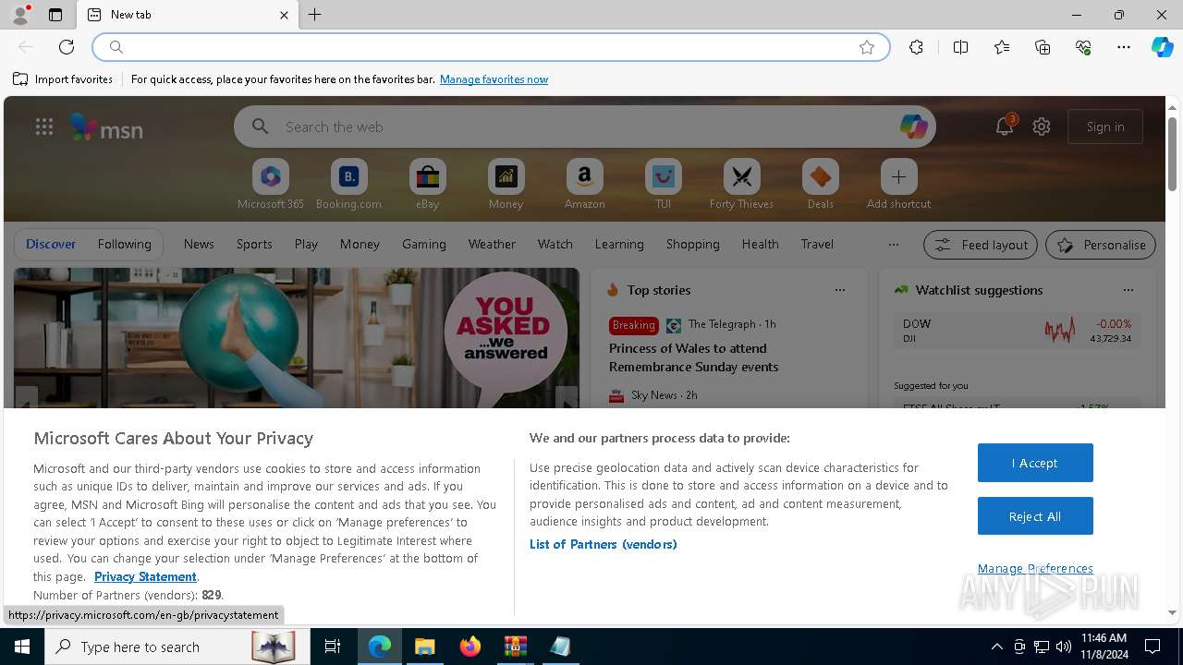Select the Discover feed tab
This screenshot has height=665, width=1183.
51,244
